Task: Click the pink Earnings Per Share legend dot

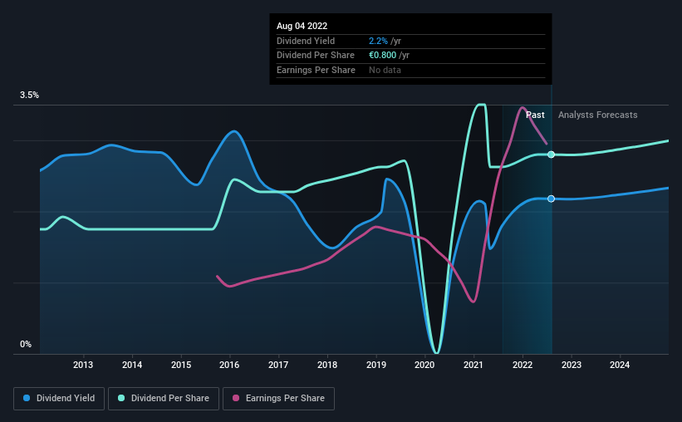Action: (x=236, y=398)
